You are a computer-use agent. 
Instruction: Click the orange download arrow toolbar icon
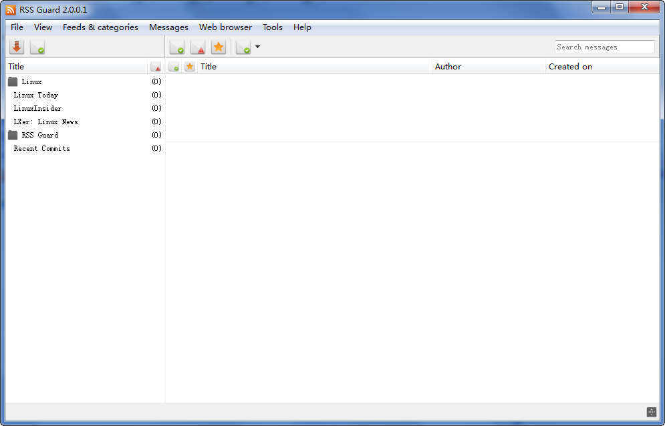[x=17, y=47]
